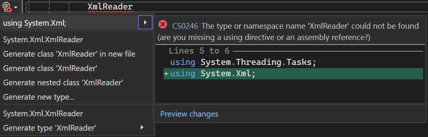
Task: Pick Generate nested class 'XmlReader'
Action: coord(63,83)
